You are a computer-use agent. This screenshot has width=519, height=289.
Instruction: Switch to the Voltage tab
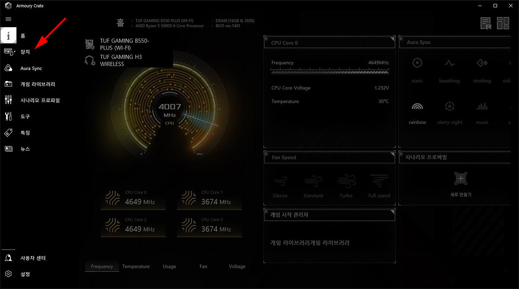pyautogui.click(x=237, y=267)
